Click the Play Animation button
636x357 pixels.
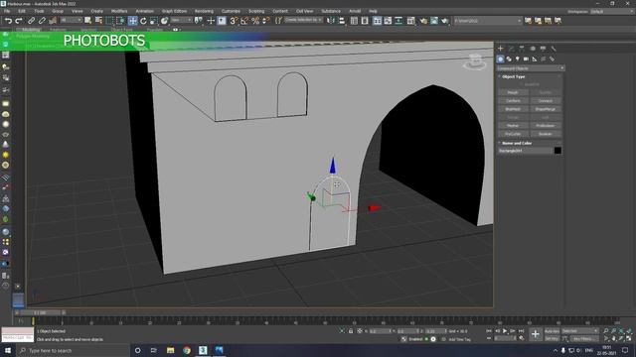505,331
